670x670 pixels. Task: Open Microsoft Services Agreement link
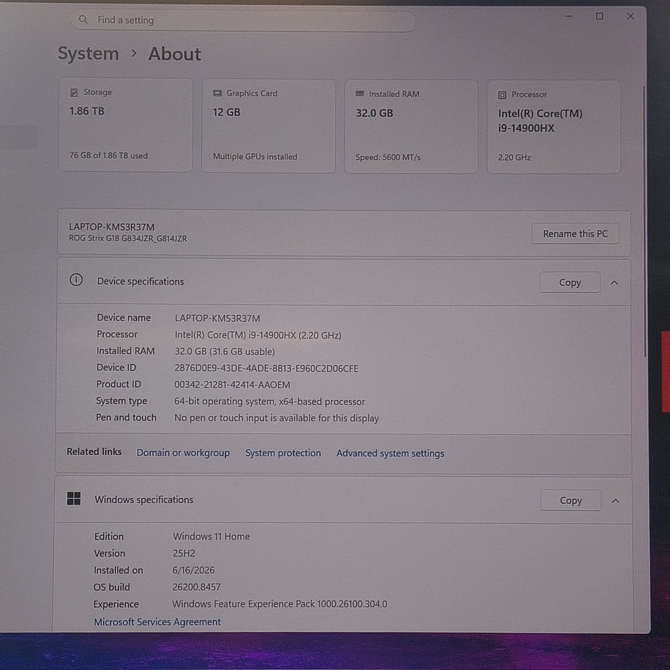(x=157, y=622)
